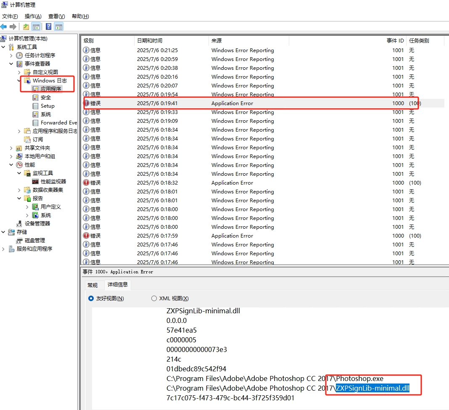
Task: Select XML 视图(X) radio button
Action: 154,298
